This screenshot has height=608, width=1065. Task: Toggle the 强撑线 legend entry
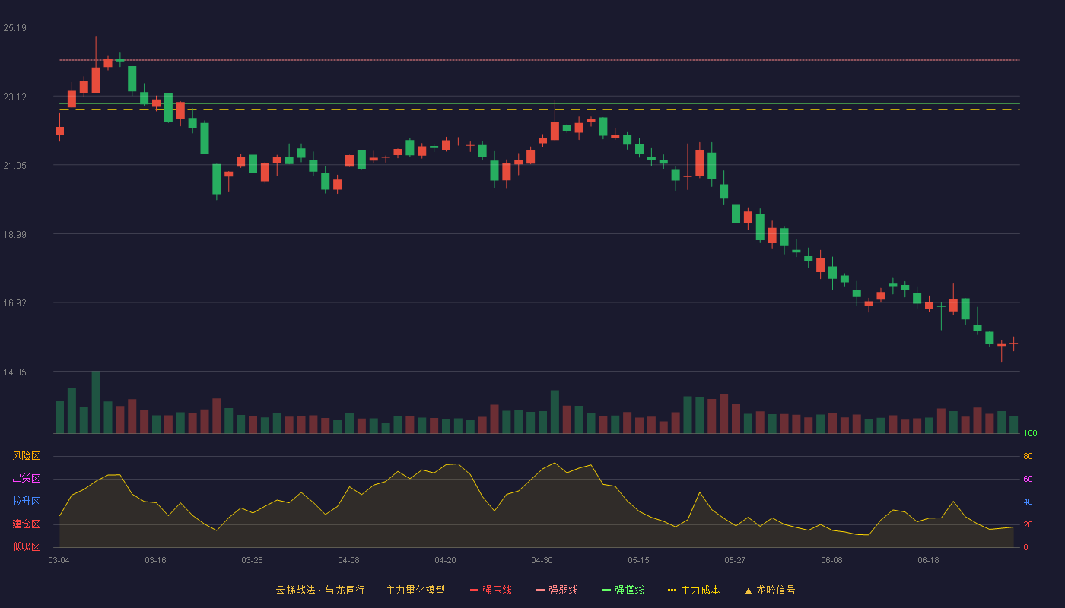[x=623, y=590]
